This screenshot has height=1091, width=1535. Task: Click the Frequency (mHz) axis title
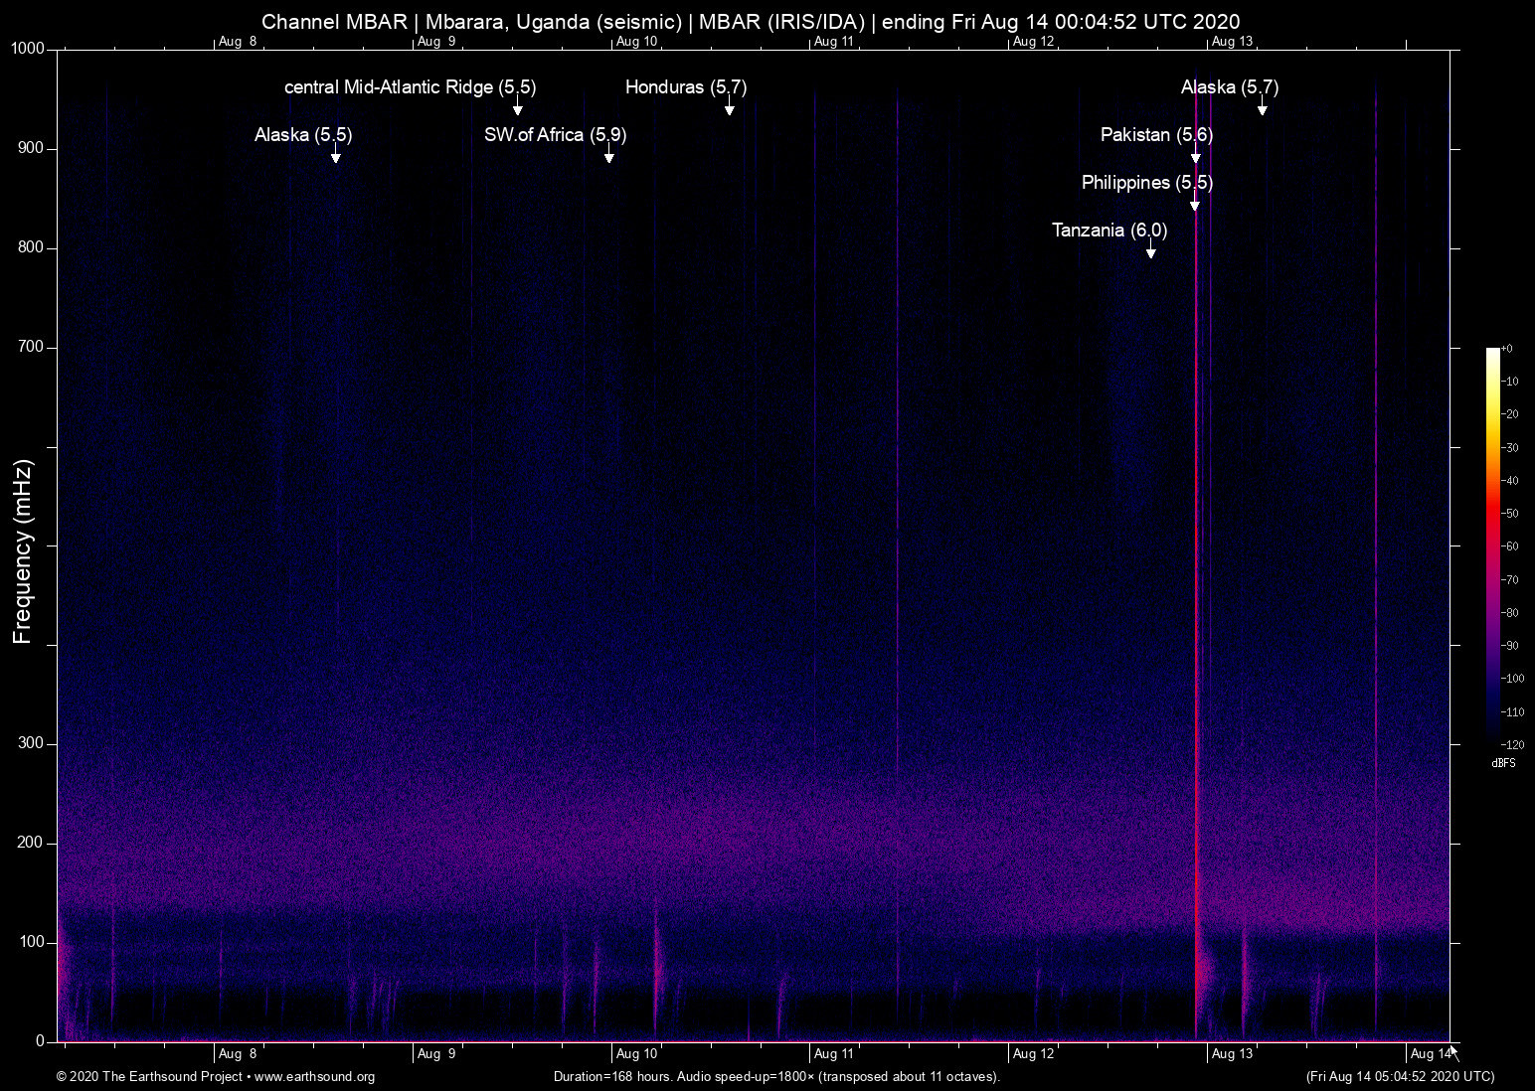tap(23, 551)
